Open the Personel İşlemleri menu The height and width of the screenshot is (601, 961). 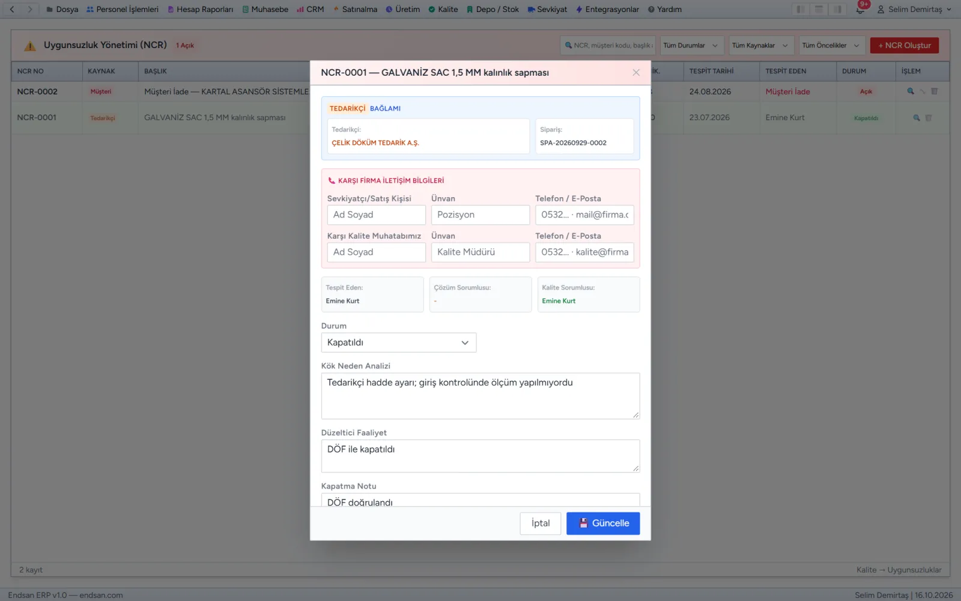[x=123, y=9]
